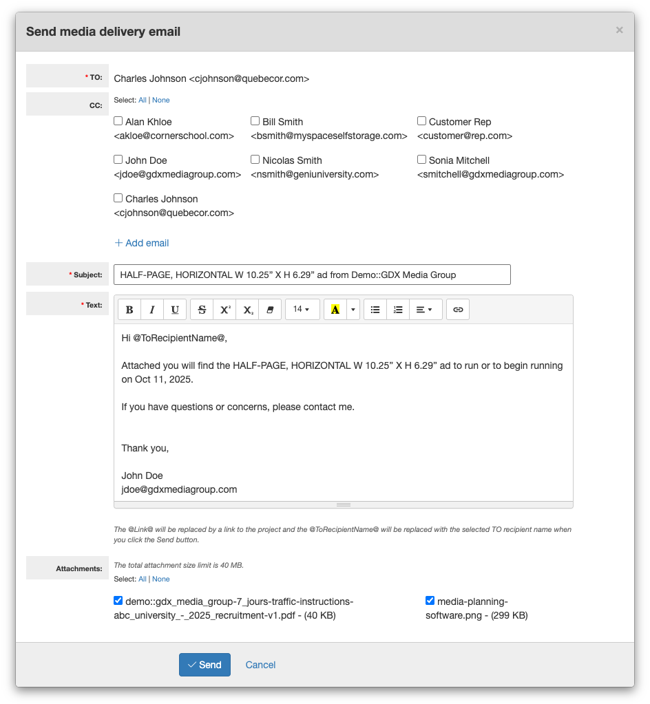
Task: Click the insert link icon
Action: click(x=458, y=310)
